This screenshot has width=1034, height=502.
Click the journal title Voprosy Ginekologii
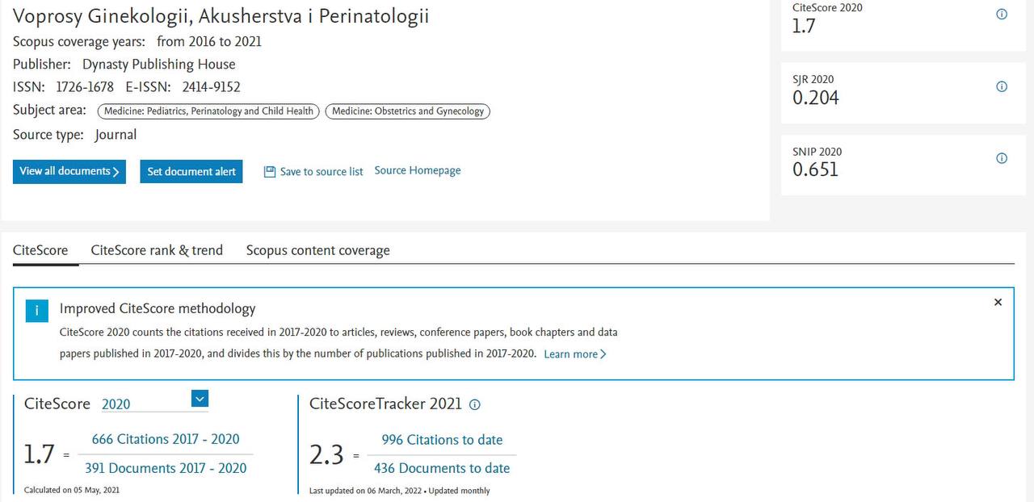point(221,15)
